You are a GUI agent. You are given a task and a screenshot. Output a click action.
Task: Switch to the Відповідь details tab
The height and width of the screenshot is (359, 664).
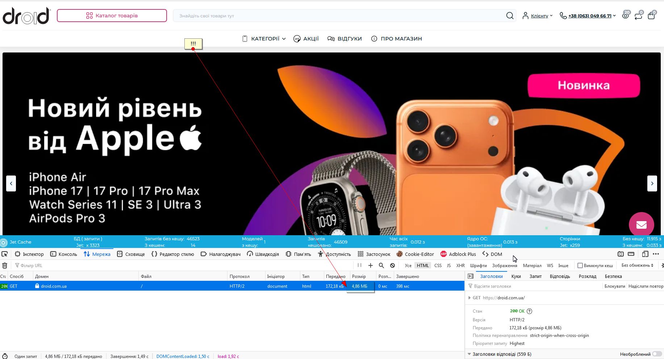click(x=560, y=276)
